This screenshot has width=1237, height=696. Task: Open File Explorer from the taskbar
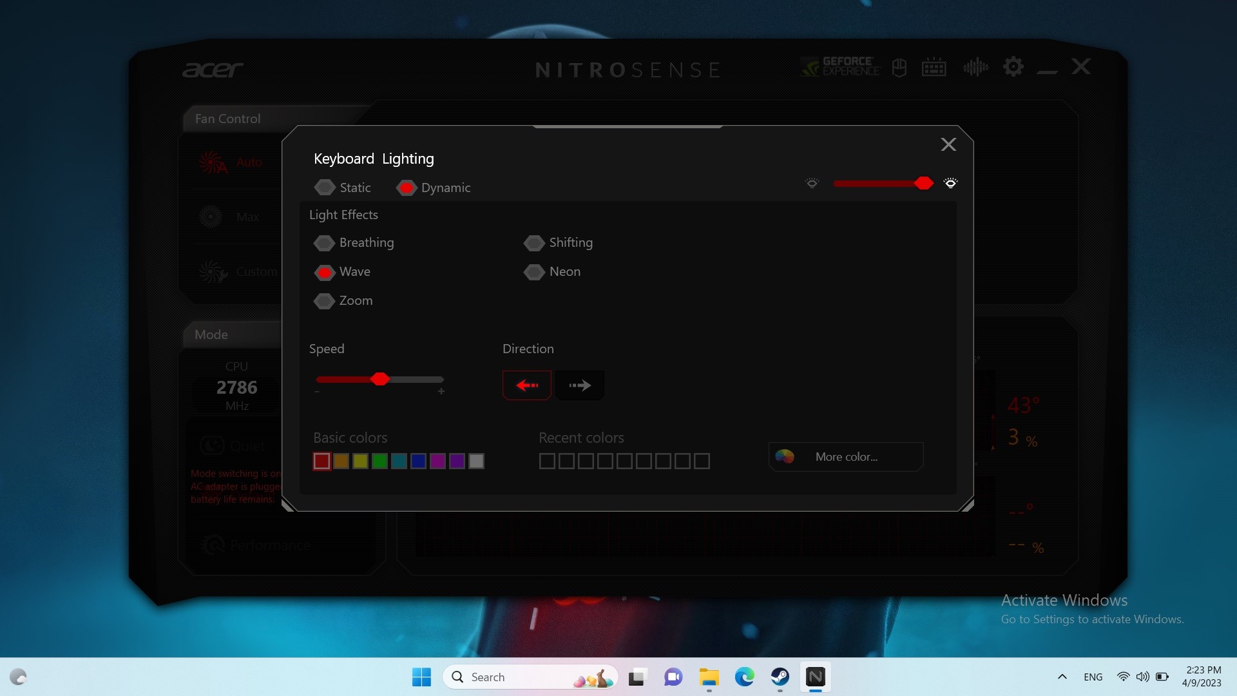709,677
